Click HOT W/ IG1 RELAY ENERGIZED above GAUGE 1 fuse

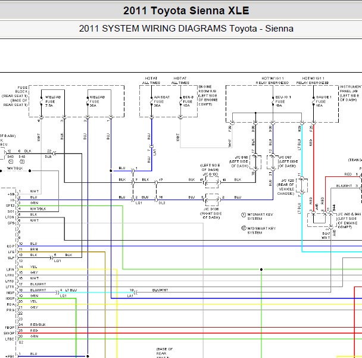(x=313, y=80)
